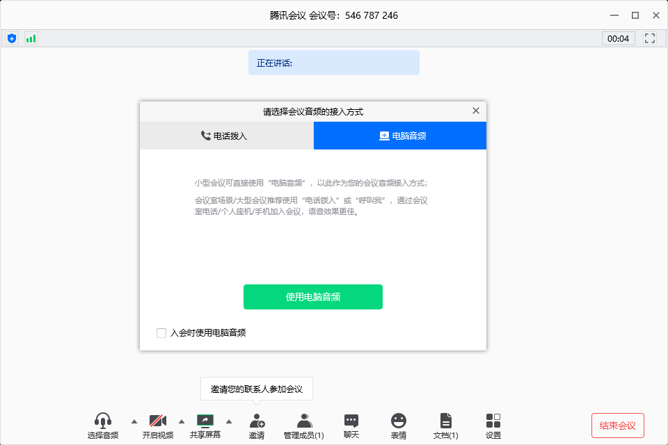Viewport: 668px width, 445px height.
Task: Open the blue security shield icon
Action: coord(12,39)
